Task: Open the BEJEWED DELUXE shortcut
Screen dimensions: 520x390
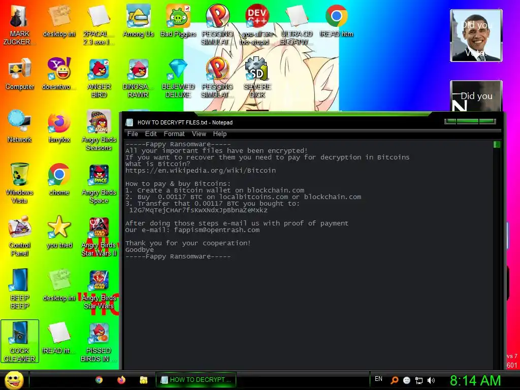Action: 178,78
